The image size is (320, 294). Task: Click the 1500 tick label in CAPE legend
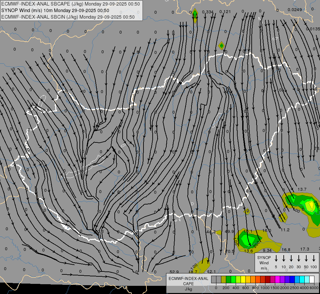pyautogui.click(x=275, y=288)
